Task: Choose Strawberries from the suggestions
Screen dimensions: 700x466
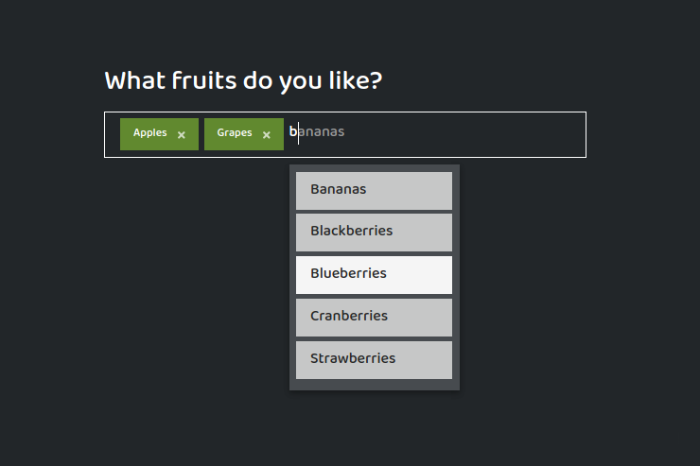Action: point(374,359)
